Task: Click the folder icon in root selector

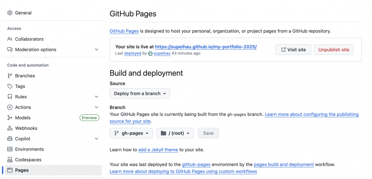Action: 163,133
